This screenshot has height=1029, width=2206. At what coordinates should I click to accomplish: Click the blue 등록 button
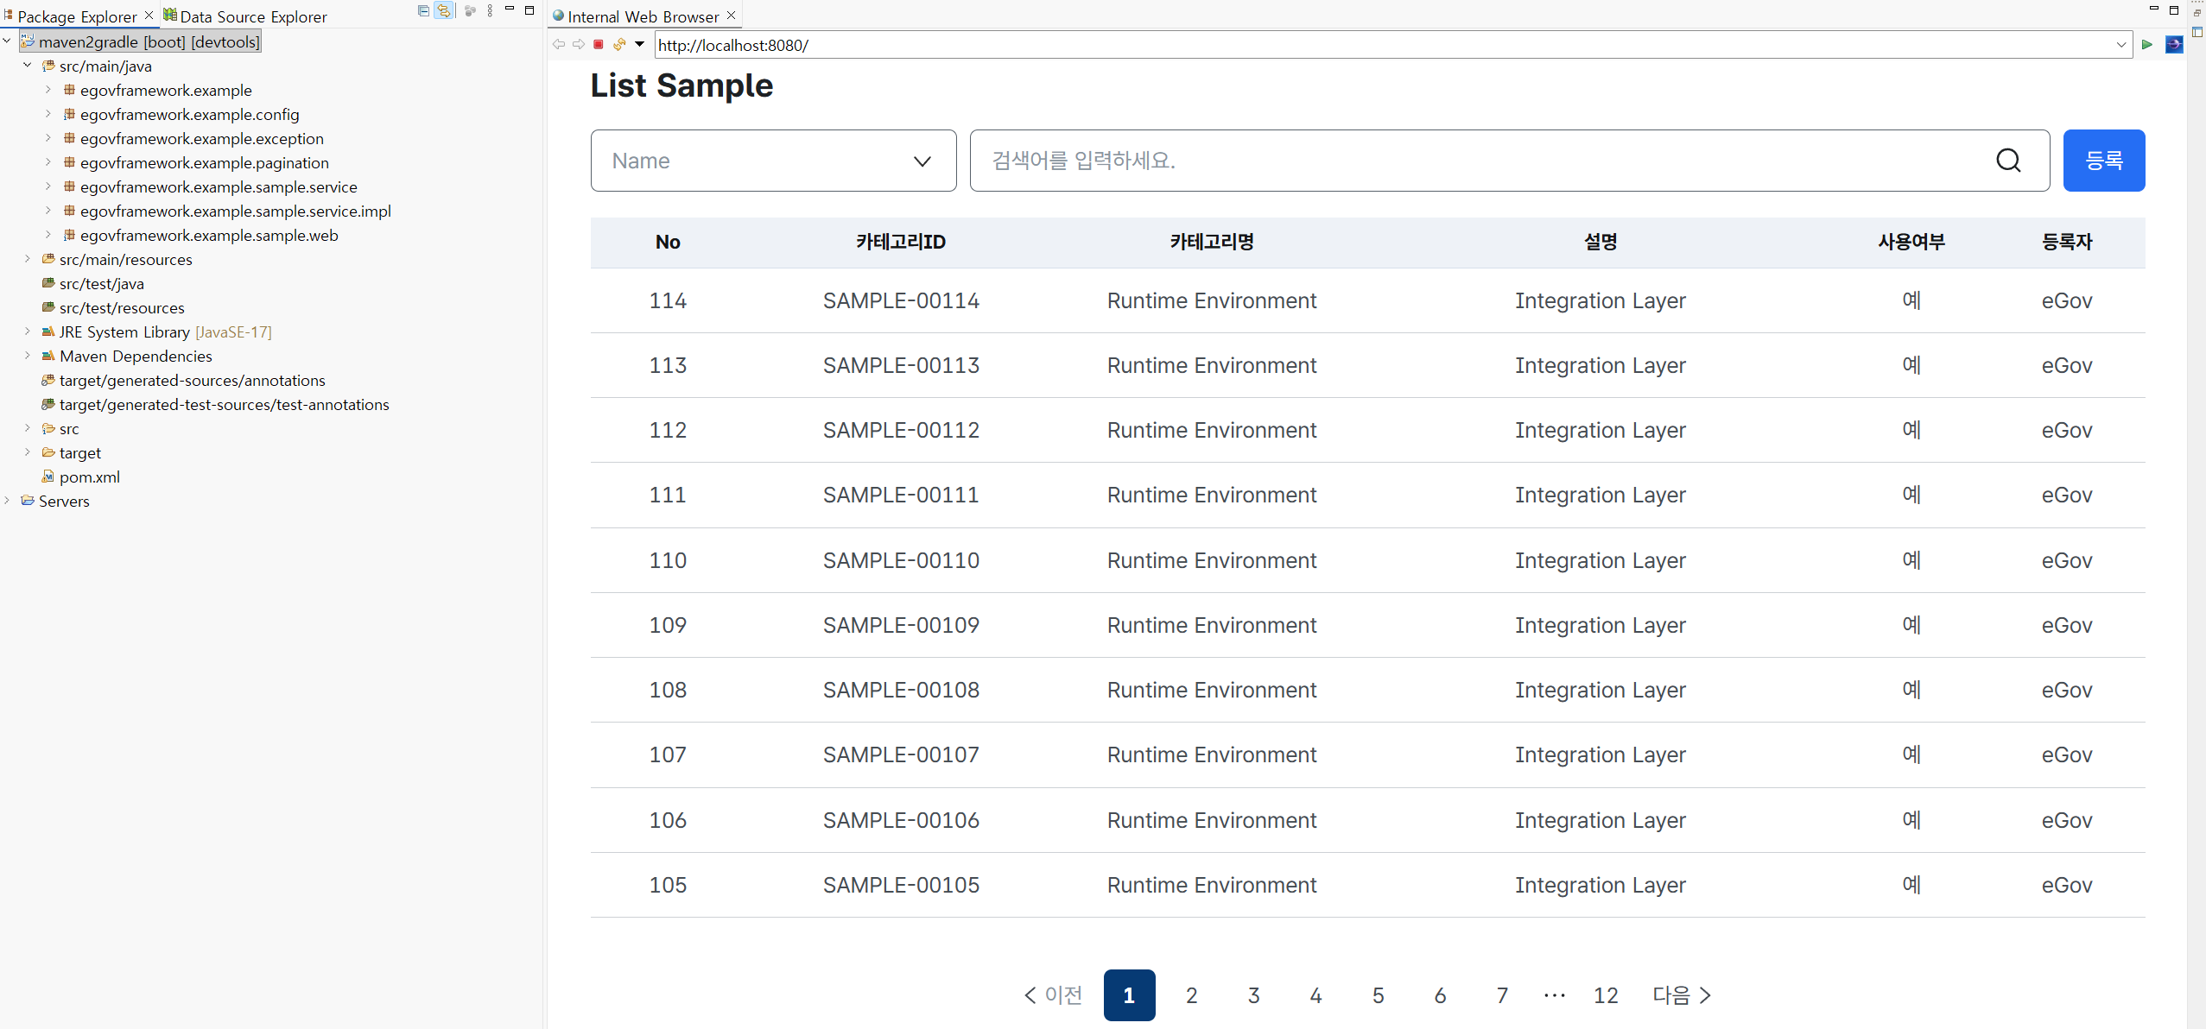[2103, 161]
